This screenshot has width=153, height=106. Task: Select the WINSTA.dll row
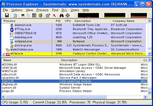[74, 71]
